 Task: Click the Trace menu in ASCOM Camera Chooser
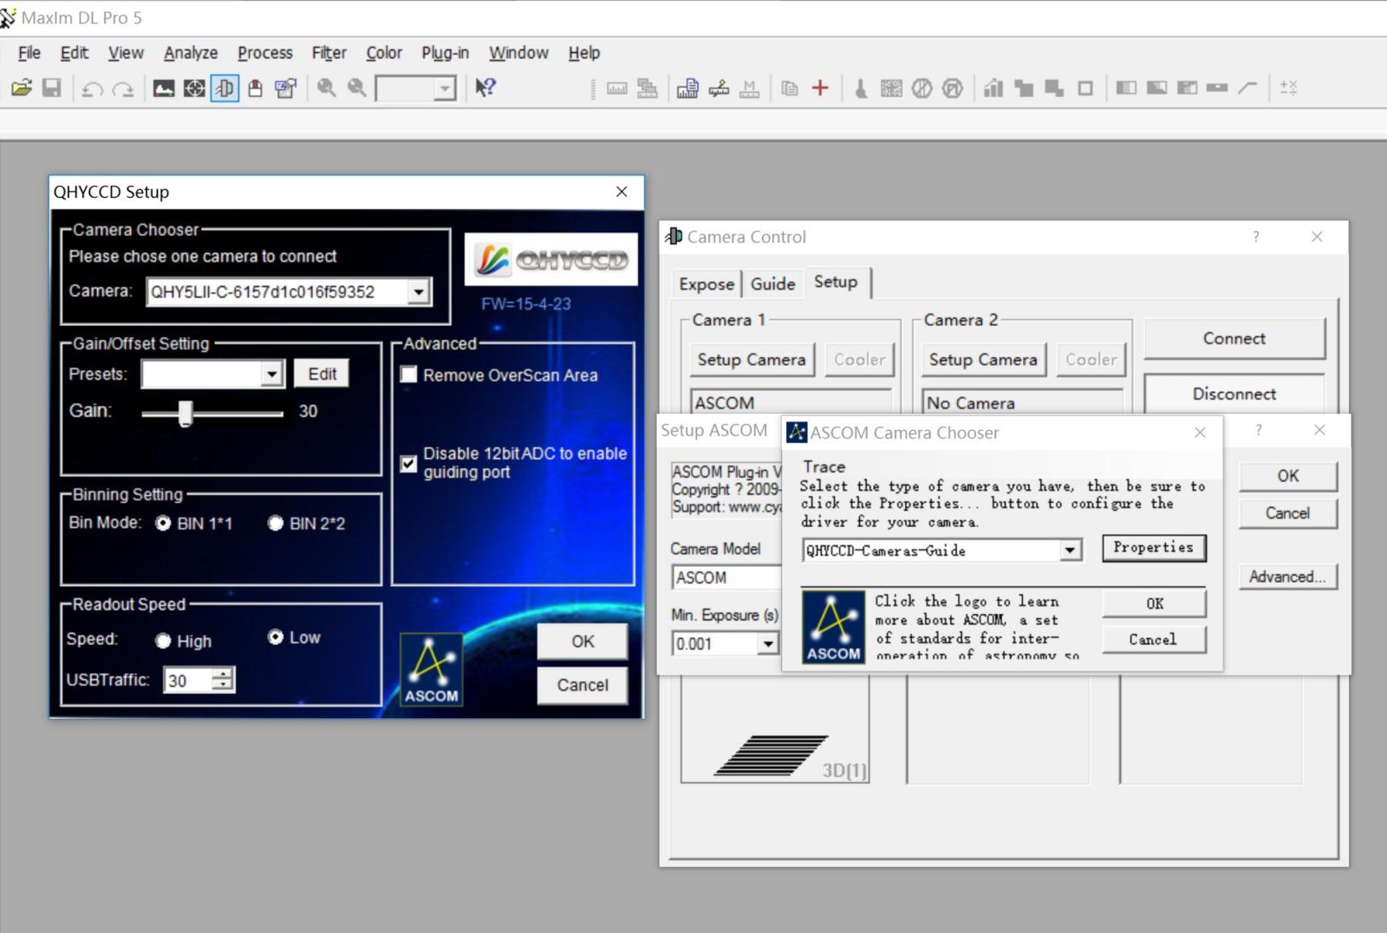[824, 466]
